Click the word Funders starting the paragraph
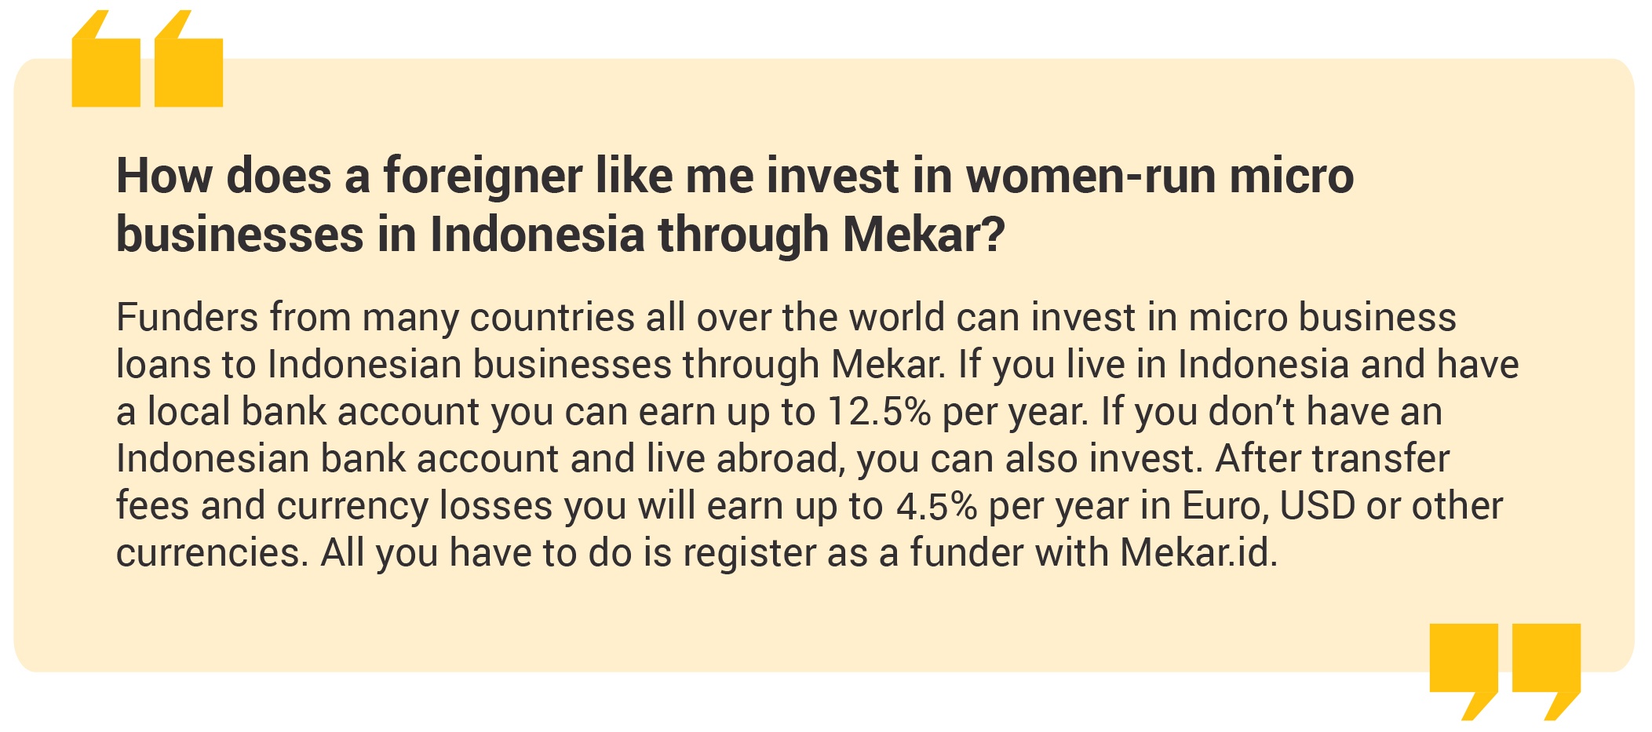The height and width of the screenshot is (732, 1652). pyautogui.click(x=188, y=317)
